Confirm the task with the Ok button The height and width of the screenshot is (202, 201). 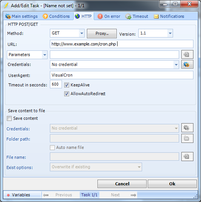click(172, 184)
